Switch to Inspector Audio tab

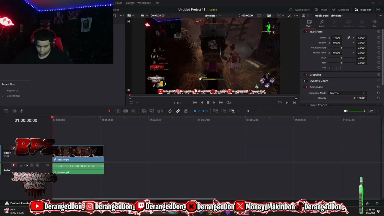[x=322, y=24]
